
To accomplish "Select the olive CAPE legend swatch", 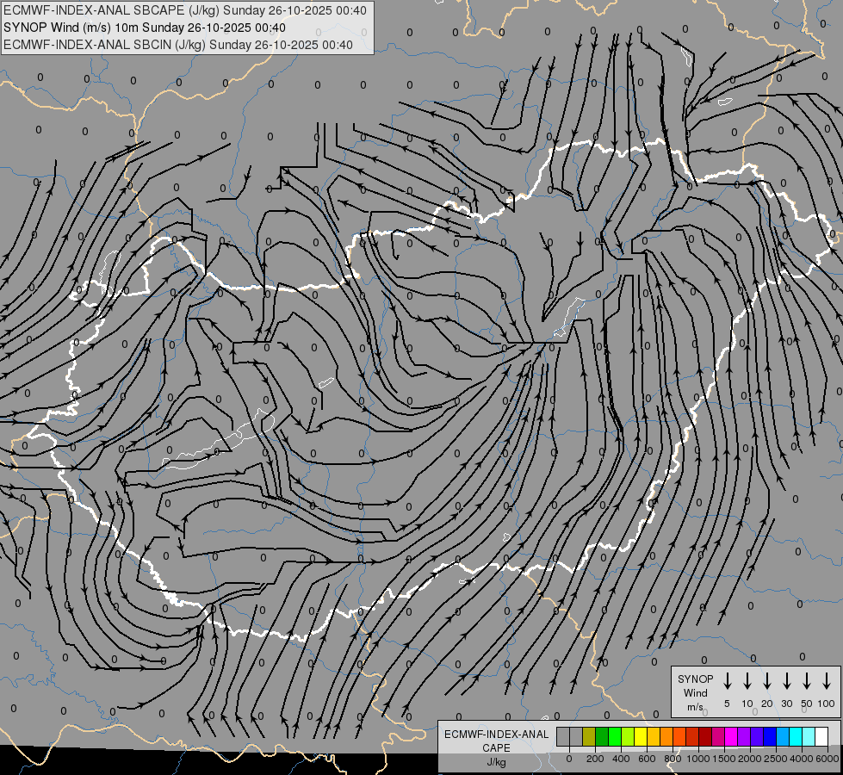I will tap(589, 737).
